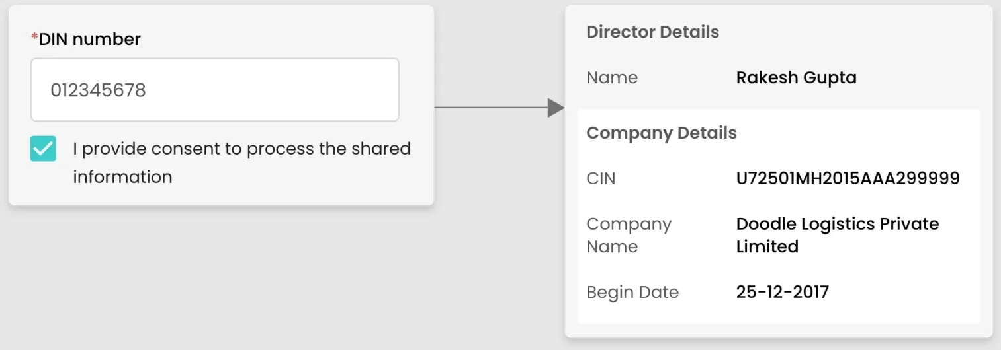Click the 'Director Details' heading
Image resolution: width=1001 pixels, height=350 pixels.
pos(652,32)
